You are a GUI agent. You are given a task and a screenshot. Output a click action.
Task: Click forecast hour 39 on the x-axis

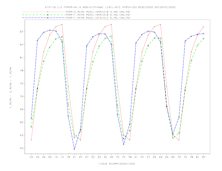pos(111,157)
